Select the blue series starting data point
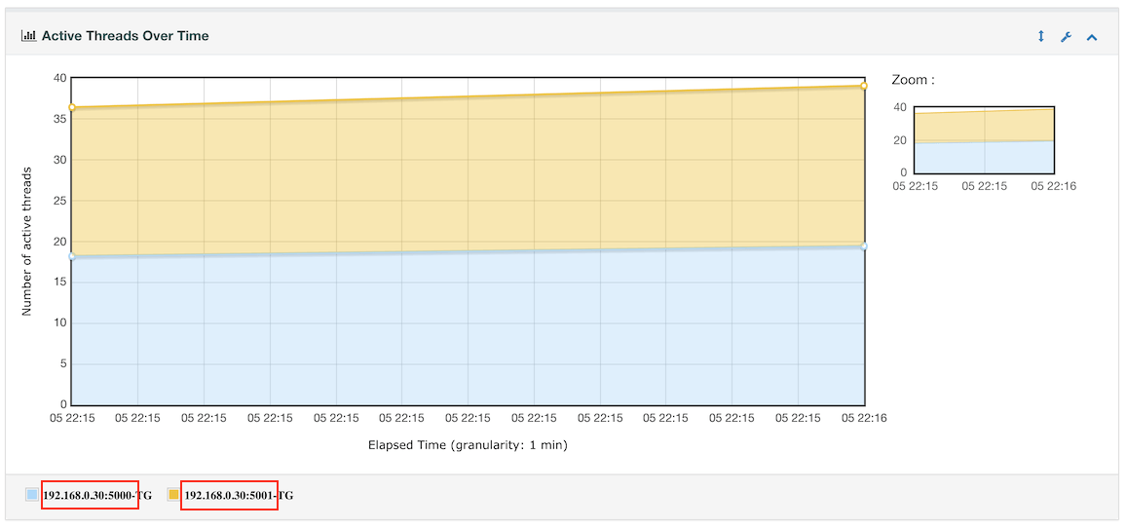1126x529 pixels. [72, 256]
